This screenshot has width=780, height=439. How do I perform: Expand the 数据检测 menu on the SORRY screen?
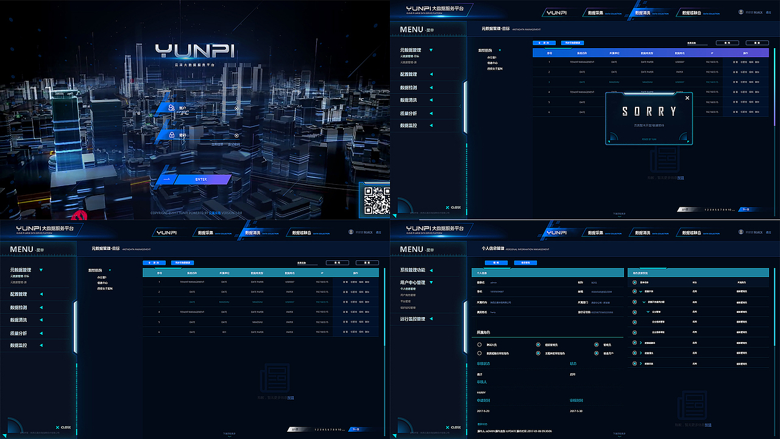pos(431,88)
